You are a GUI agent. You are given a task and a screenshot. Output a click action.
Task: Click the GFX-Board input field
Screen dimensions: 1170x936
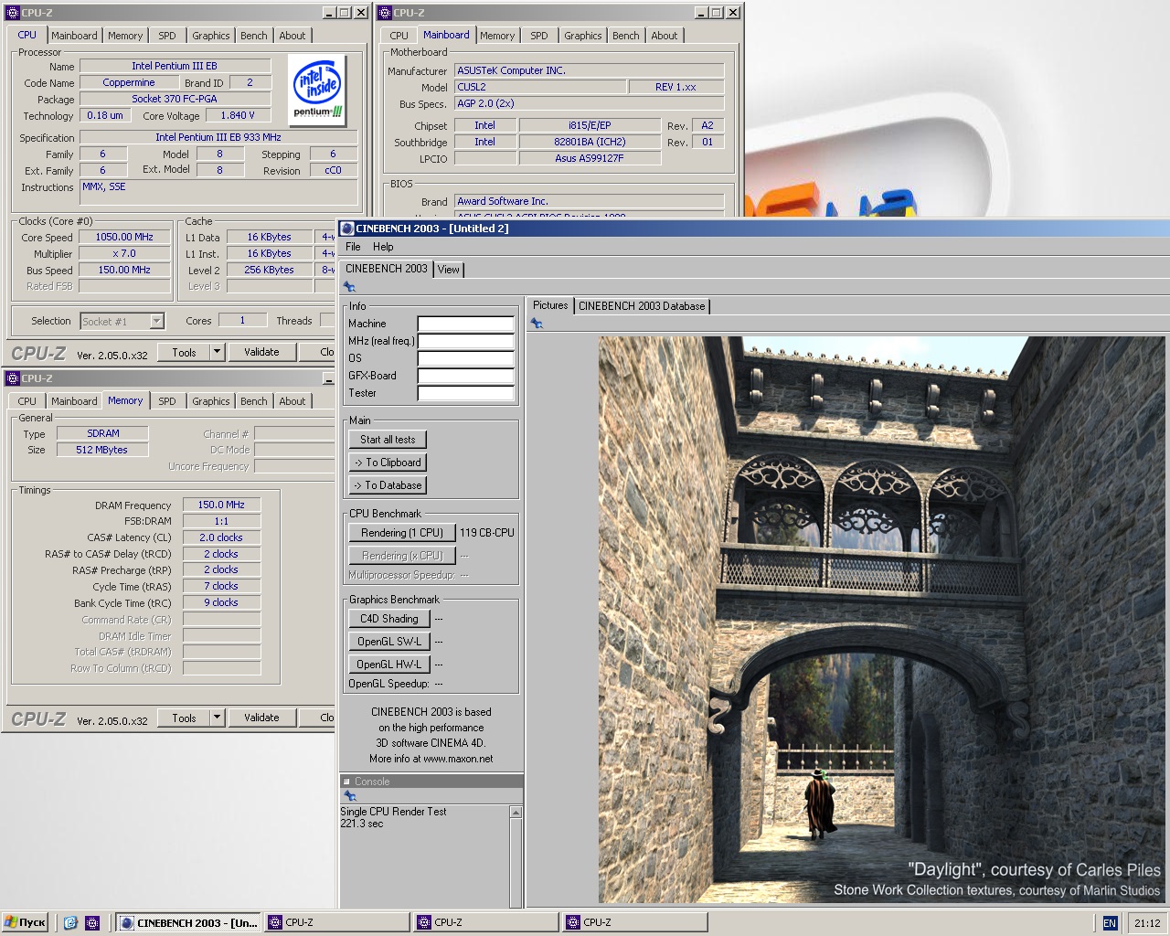tap(465, 376)
